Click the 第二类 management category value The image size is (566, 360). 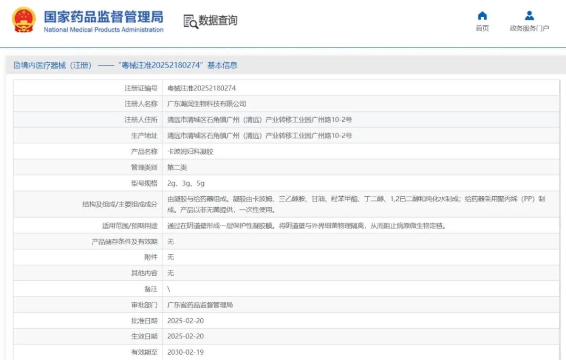(178, 167)
